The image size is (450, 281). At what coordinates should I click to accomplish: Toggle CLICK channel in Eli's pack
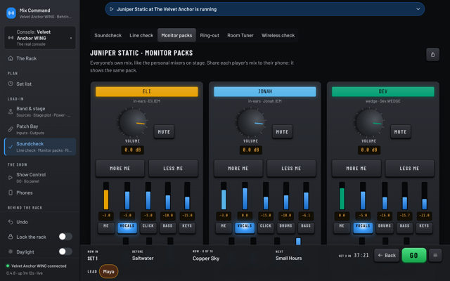[148, 228]
